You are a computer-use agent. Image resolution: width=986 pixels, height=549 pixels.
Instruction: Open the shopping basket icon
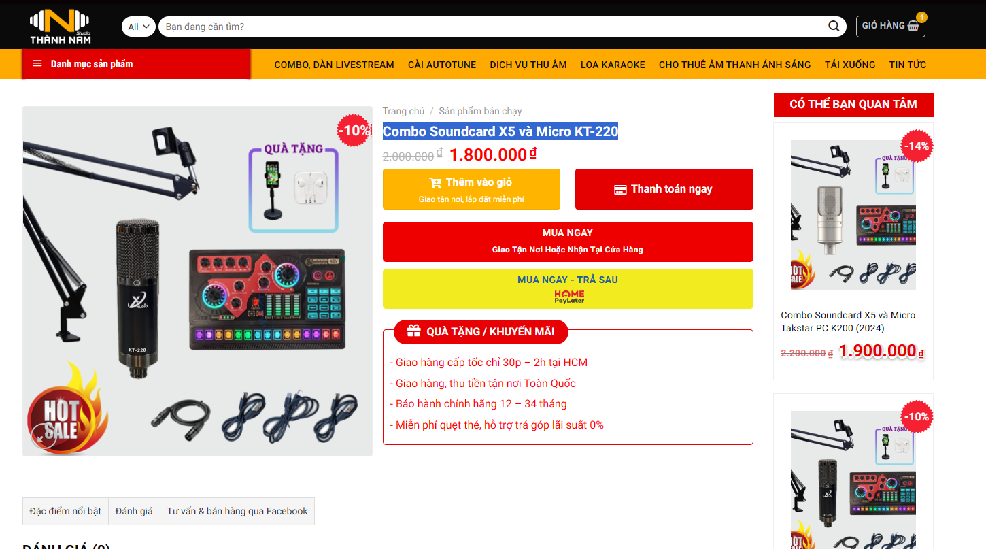(x=913, y=26)
